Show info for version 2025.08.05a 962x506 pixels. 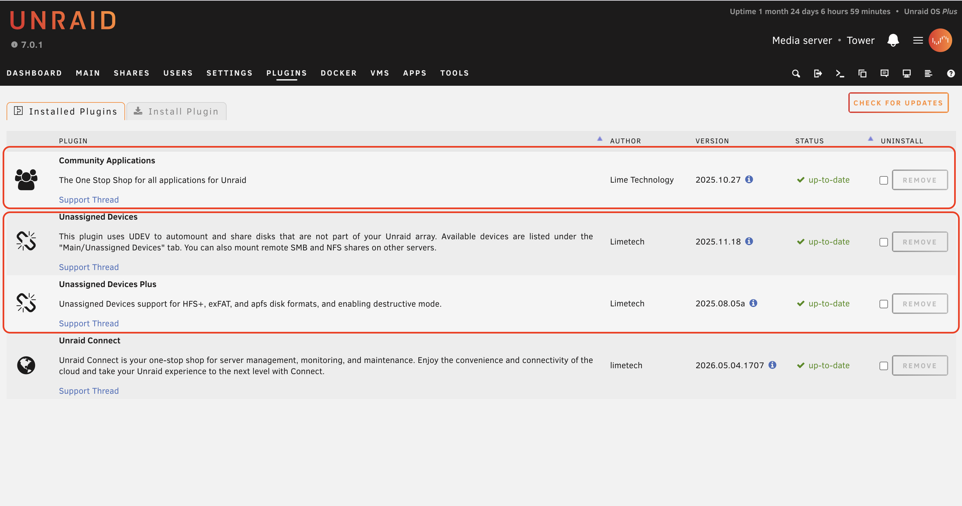753,303
